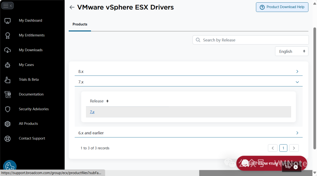Screen dimensions: 317x176
Task: Open My Downloads from the sidebar
Action: (31, 50)
